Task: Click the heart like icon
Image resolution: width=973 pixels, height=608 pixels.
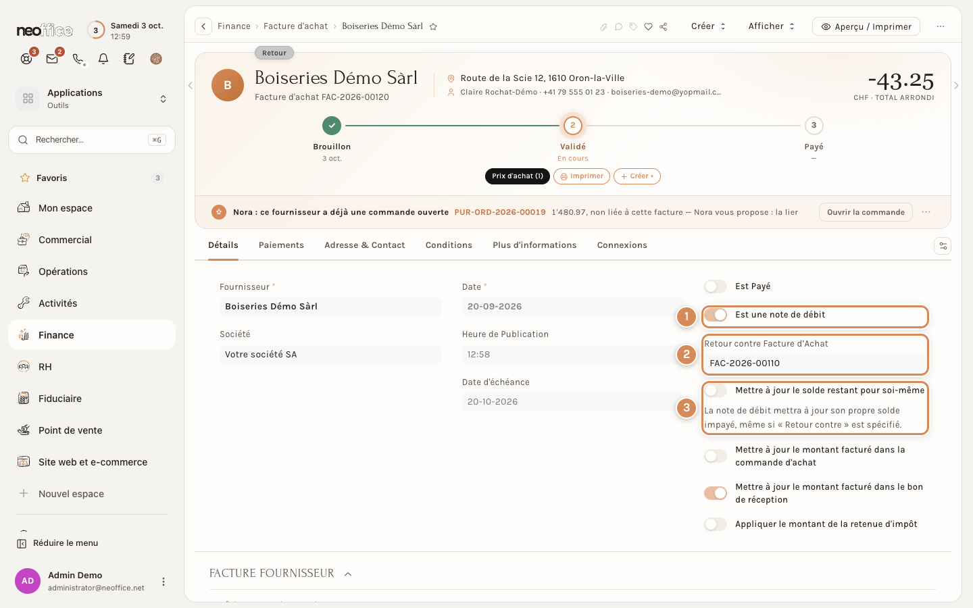Action: [x=648, y=27]
